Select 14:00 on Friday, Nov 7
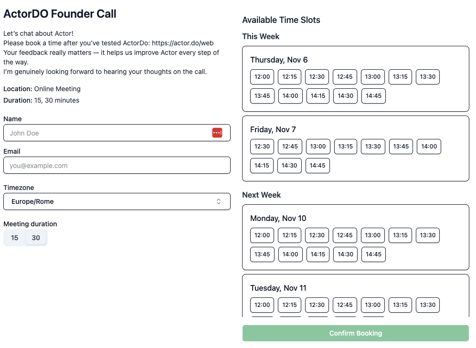This screenshot has height=348, width=476. [429, 147]
